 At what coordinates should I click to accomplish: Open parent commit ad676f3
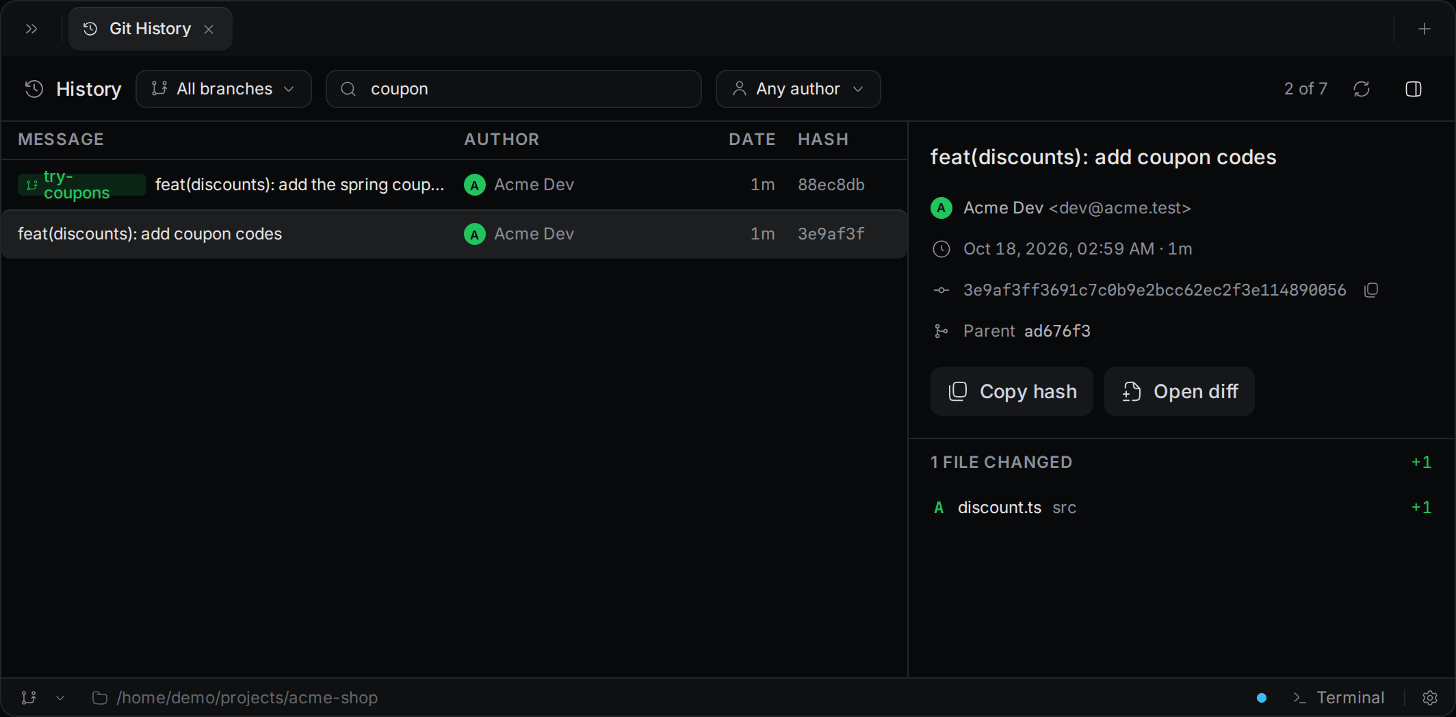pyautogui.click(x=1057, y=331)
